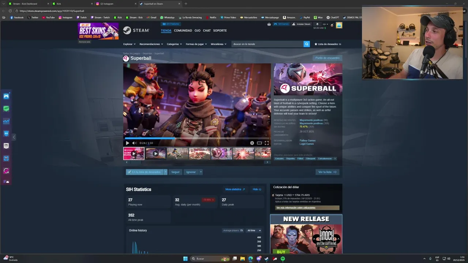Open dropdown next to Ignorar
This screenshot has width=468, height=263.
click(200, 172)
